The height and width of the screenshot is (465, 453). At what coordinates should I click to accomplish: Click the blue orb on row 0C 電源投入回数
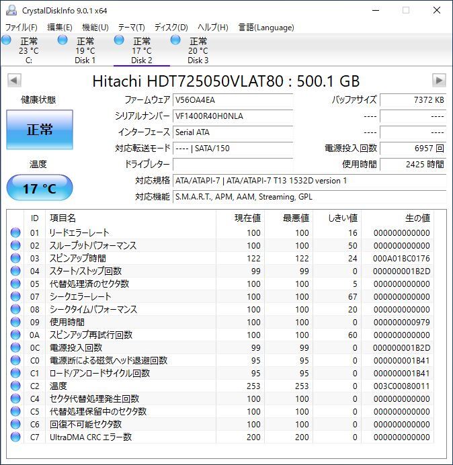tap(15, 347)
